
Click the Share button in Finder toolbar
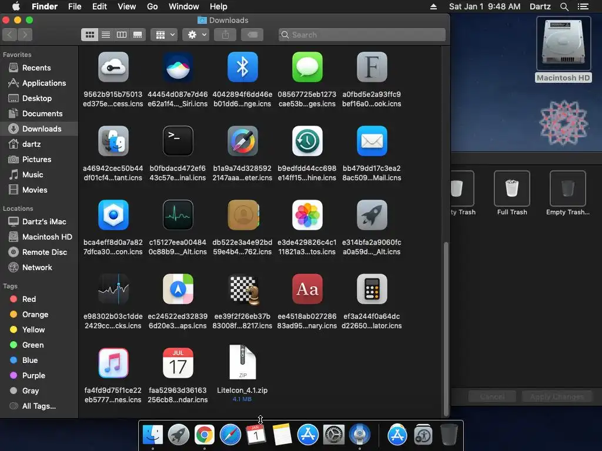point(225,35)
